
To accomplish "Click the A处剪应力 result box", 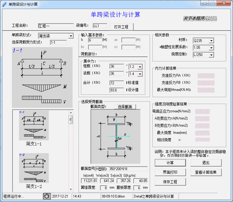I will (202, 119).
